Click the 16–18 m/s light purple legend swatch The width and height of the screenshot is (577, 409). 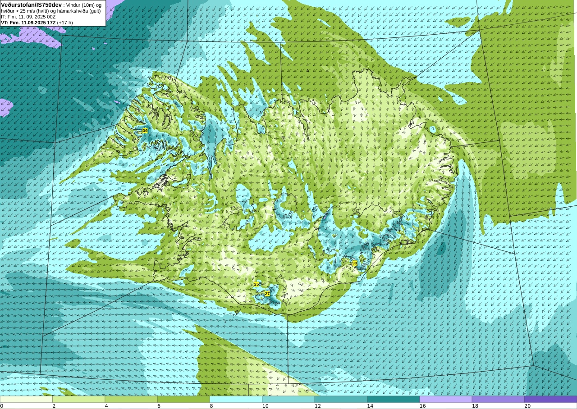point(446,399)
